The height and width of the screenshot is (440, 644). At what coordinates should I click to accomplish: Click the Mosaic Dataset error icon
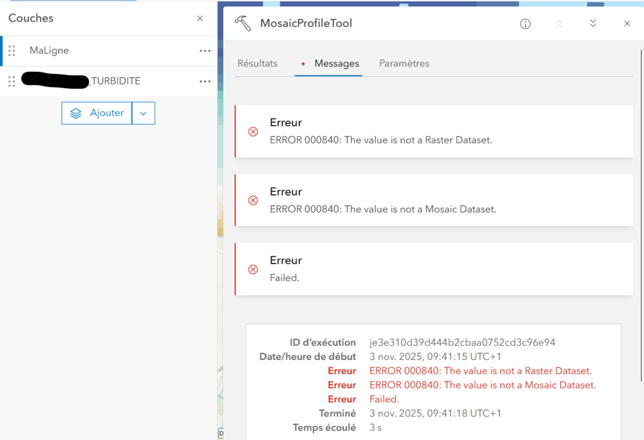point(253,200)
